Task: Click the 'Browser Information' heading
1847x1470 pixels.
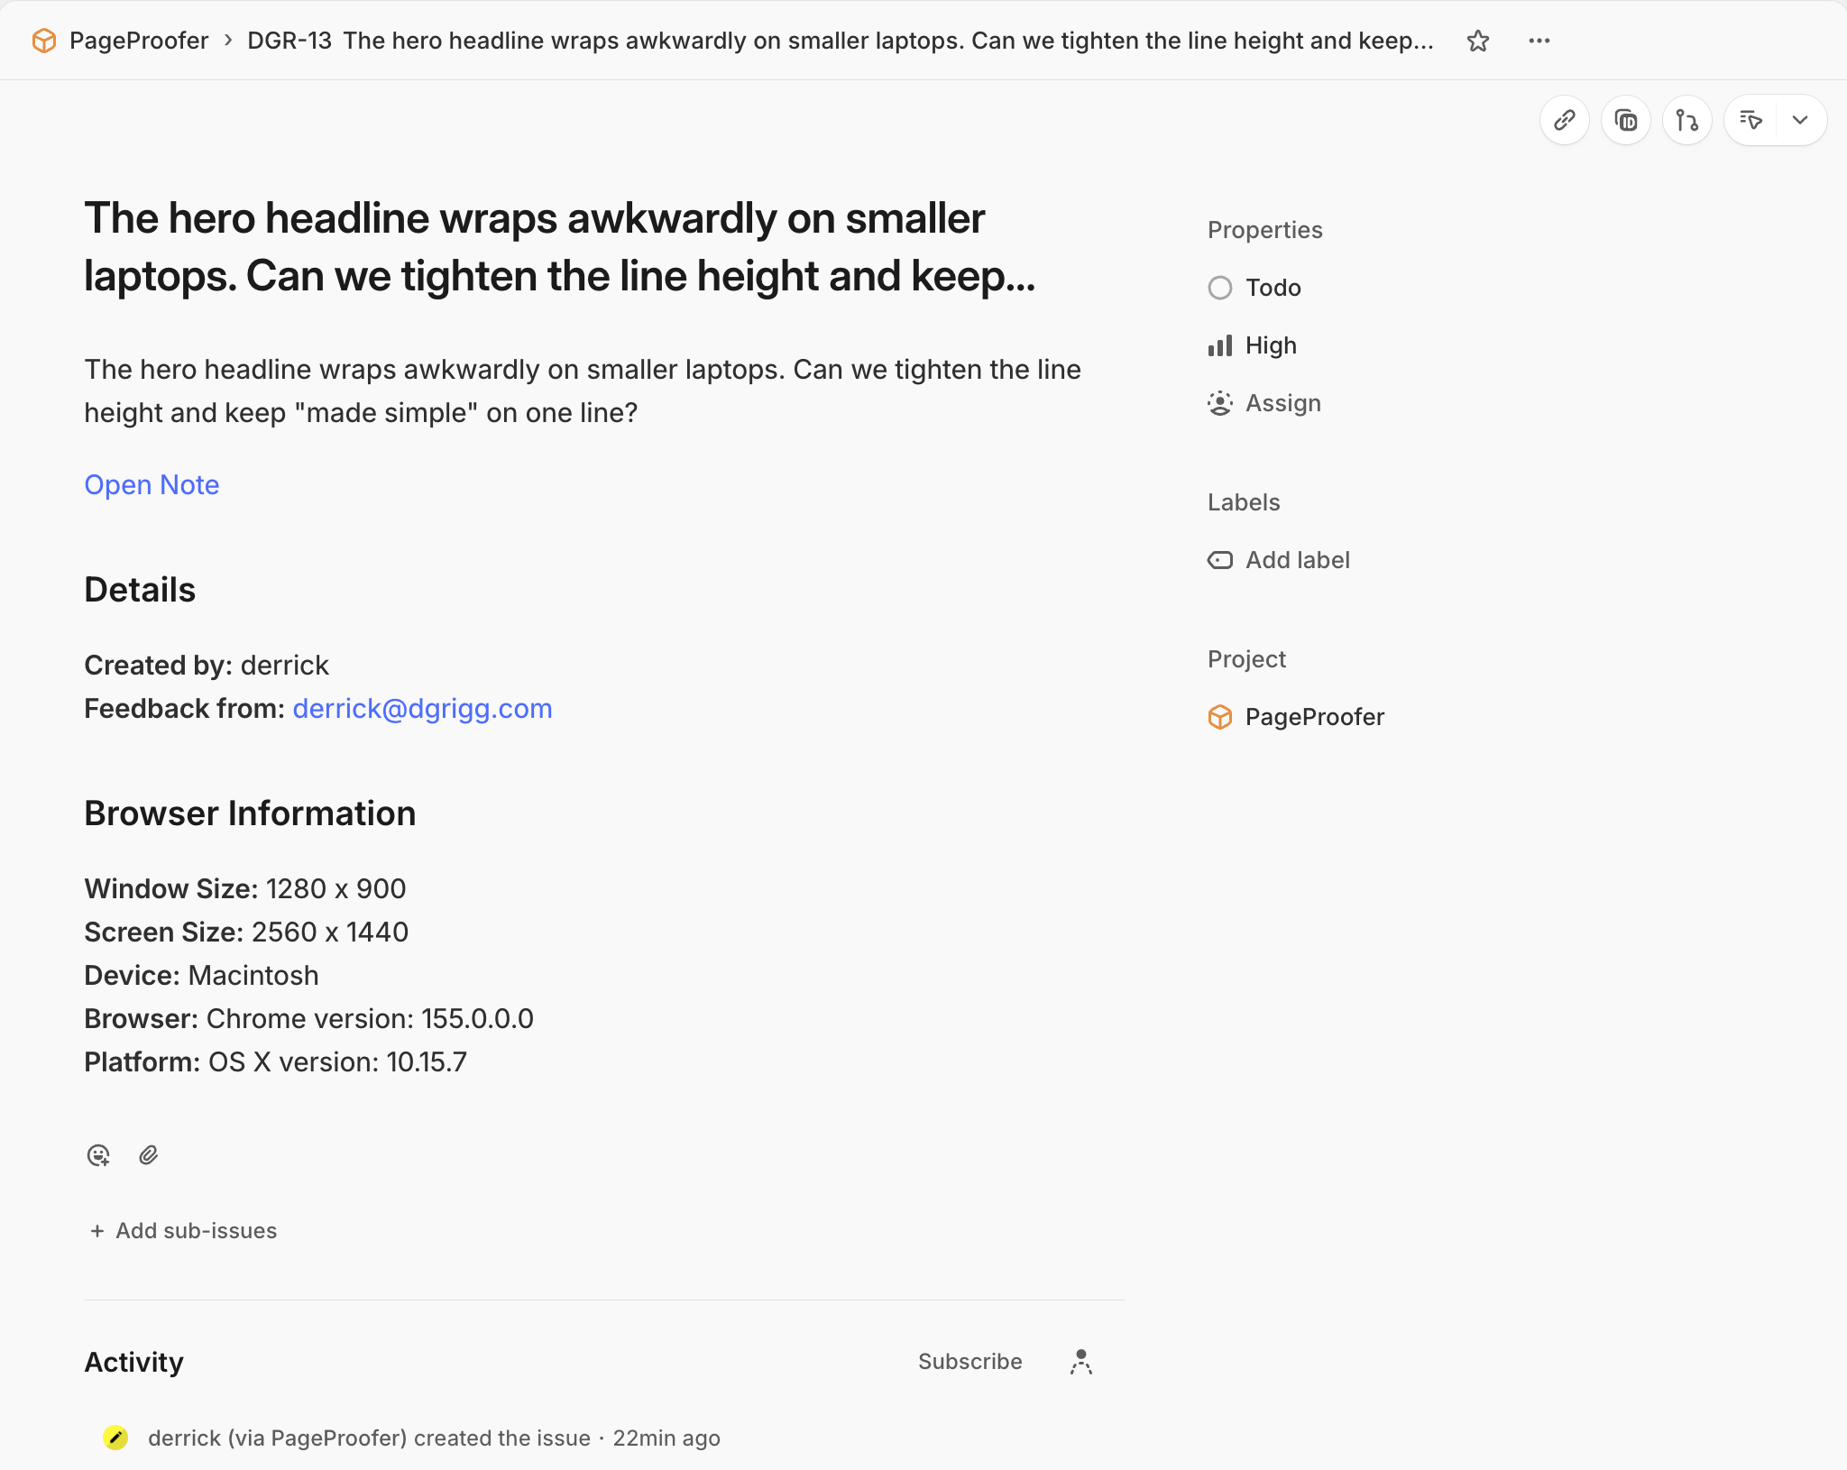Action: [x=250, y=813]
